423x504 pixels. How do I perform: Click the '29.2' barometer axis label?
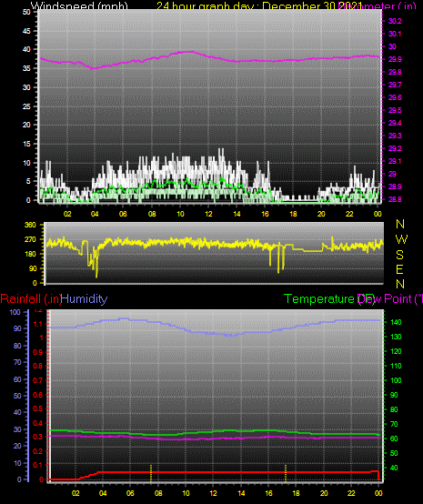395,148
